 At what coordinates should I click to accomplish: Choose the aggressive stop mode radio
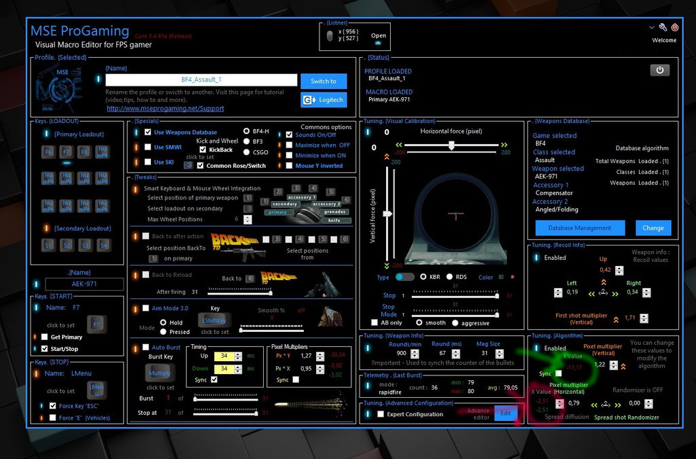click(455, 323)
